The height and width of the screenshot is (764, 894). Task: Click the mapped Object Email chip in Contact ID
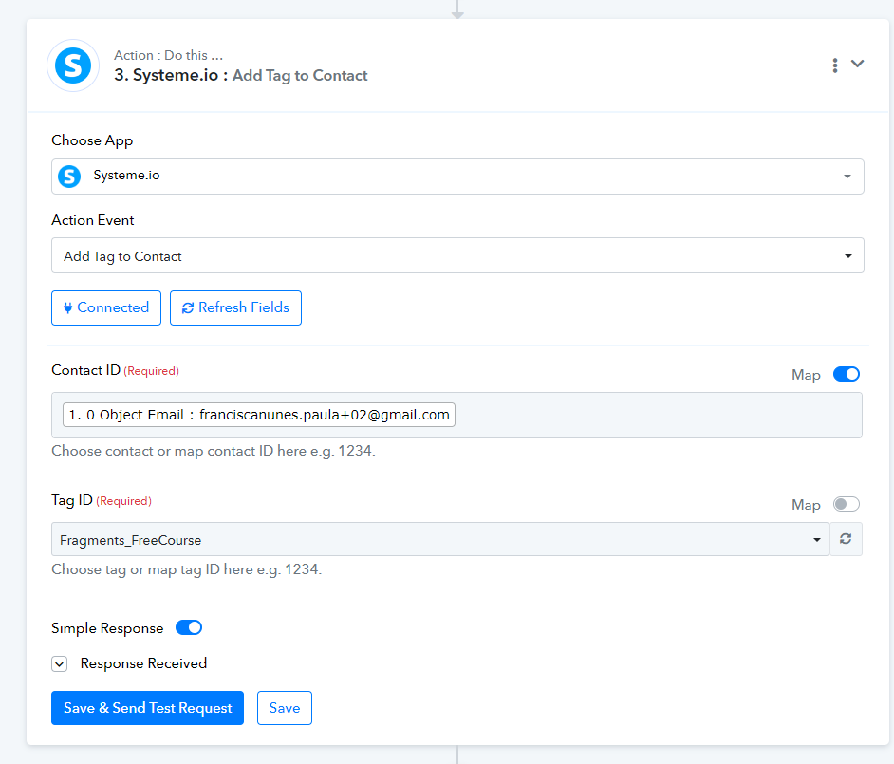pos(259,415)
